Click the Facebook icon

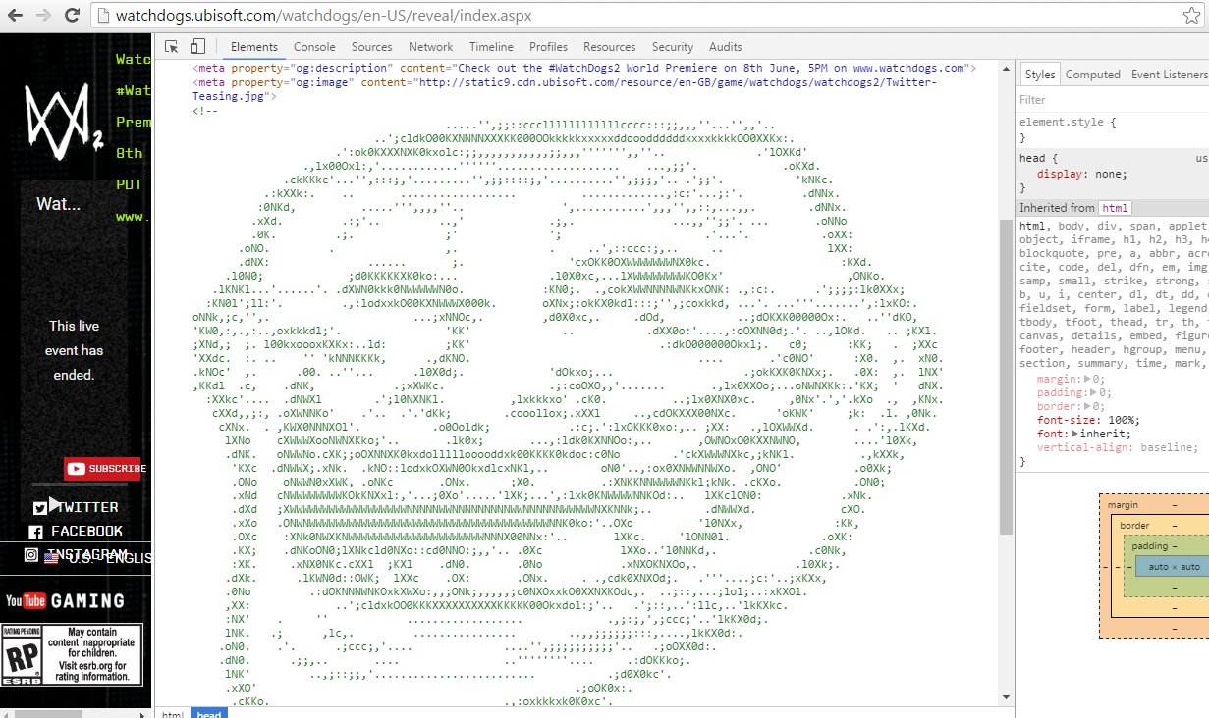click(36, 532)
